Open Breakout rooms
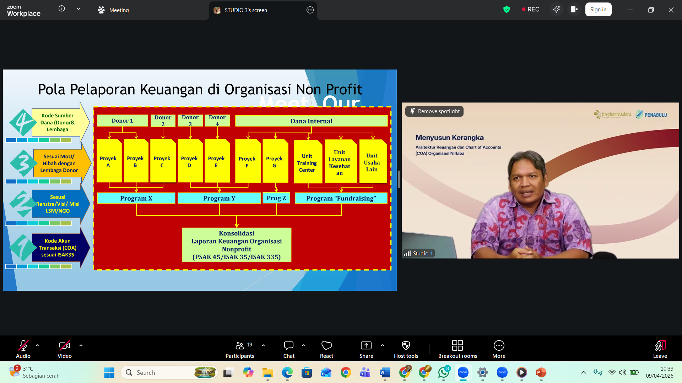Screen dimensions: 682x383 [x=457, y=349]
